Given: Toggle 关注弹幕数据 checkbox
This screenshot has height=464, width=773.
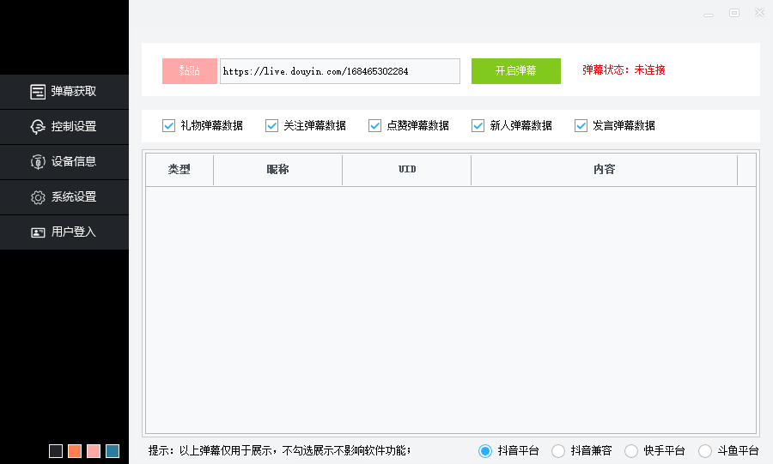Looking at the screenshot, I should click(x=272, y=125).
